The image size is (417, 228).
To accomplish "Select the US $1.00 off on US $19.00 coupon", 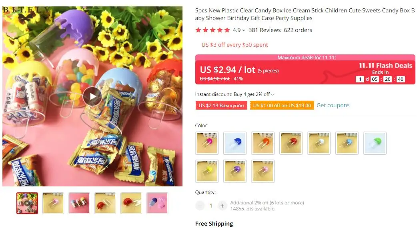I will [282, 105].
